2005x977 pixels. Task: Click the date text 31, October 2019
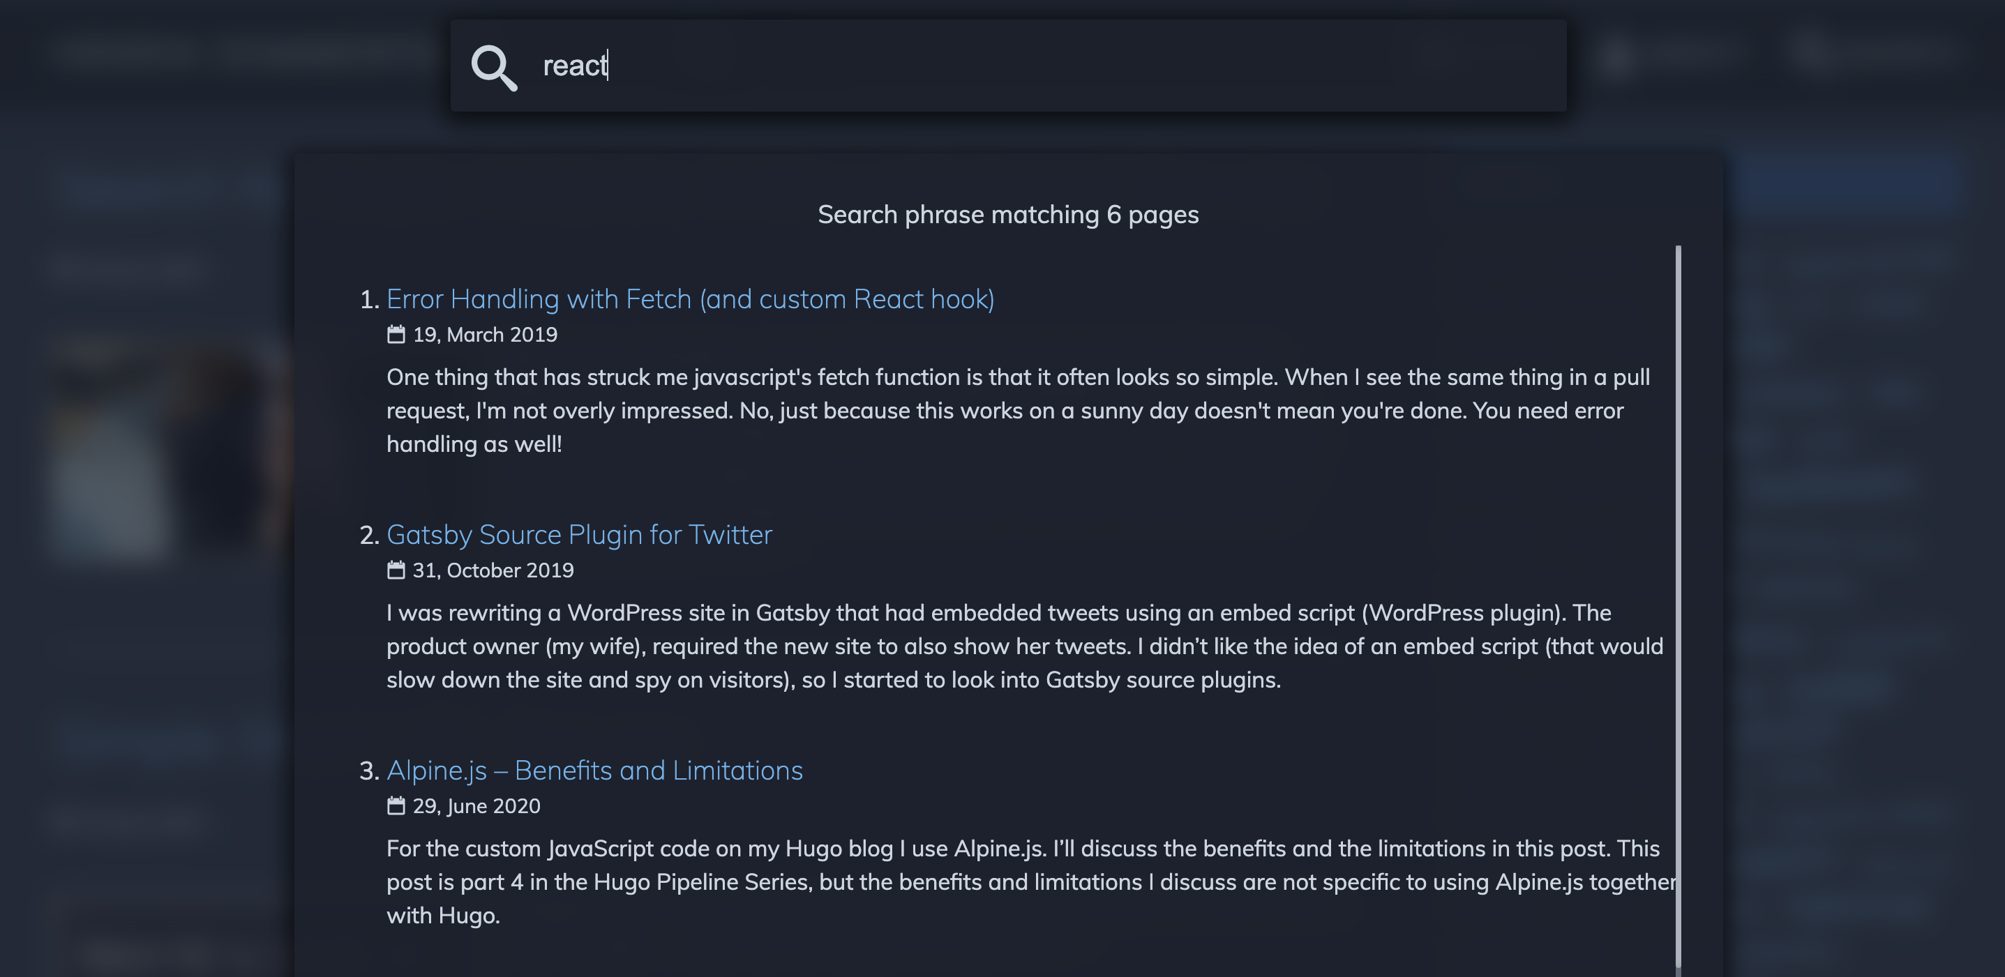click(493, 570)
